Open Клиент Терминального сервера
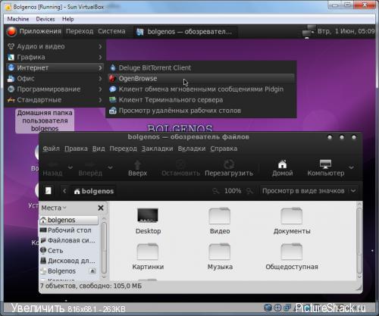The width and height of the screenshot is (379, 316). click(201, 100)
